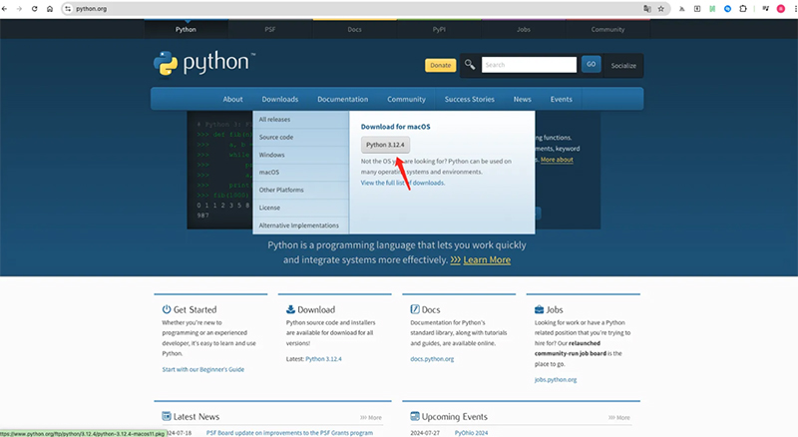Viewport: 798px width, 437px height.
Task: Switch to the PyPI top tab
Action: pyautogui.click(x=436, y=29)
